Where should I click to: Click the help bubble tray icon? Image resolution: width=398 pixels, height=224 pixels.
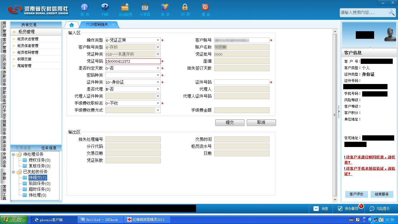[x=358, y=220]
